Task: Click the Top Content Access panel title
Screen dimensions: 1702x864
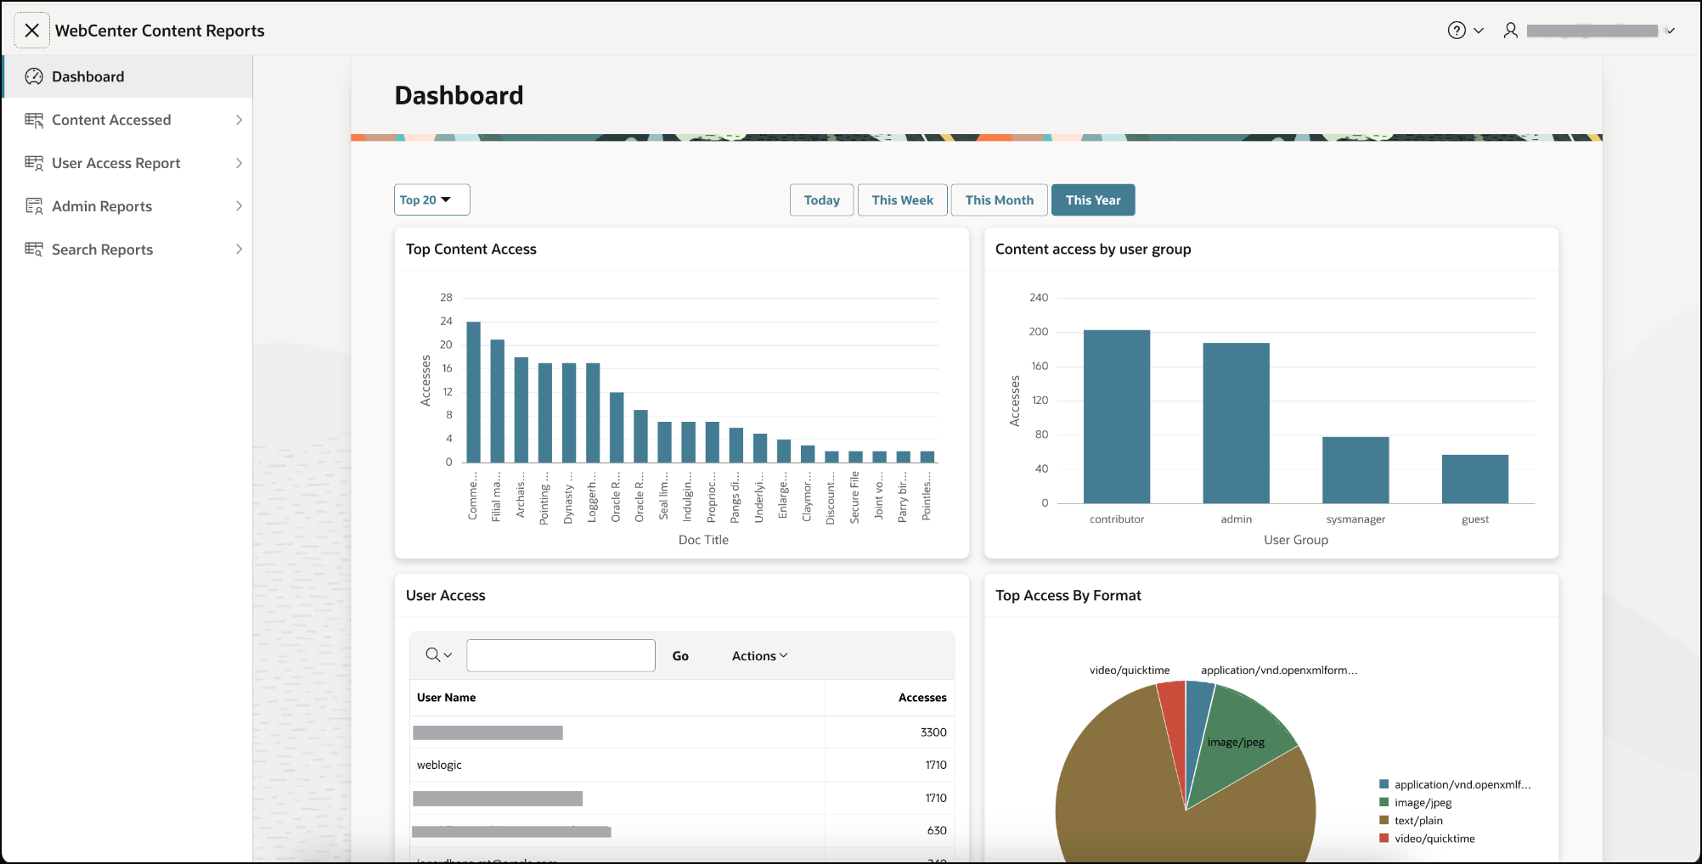Action: click(471, 249)
